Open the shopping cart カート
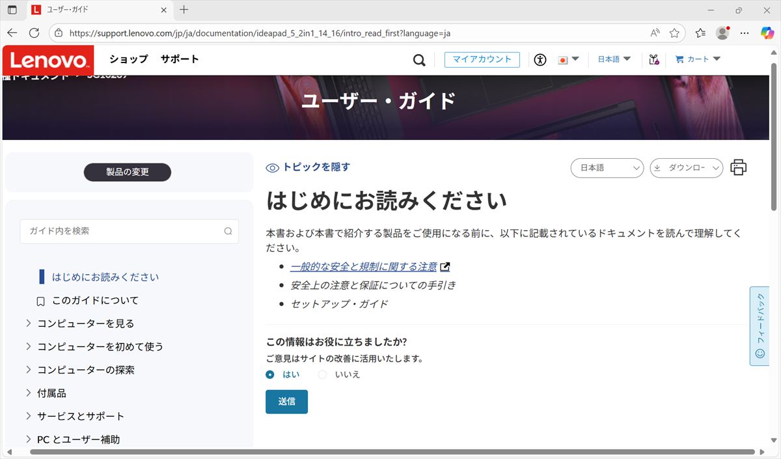781x459 pixels. point(697,59)
